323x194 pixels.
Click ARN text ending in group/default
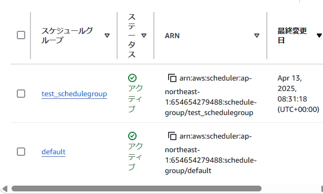211,153
